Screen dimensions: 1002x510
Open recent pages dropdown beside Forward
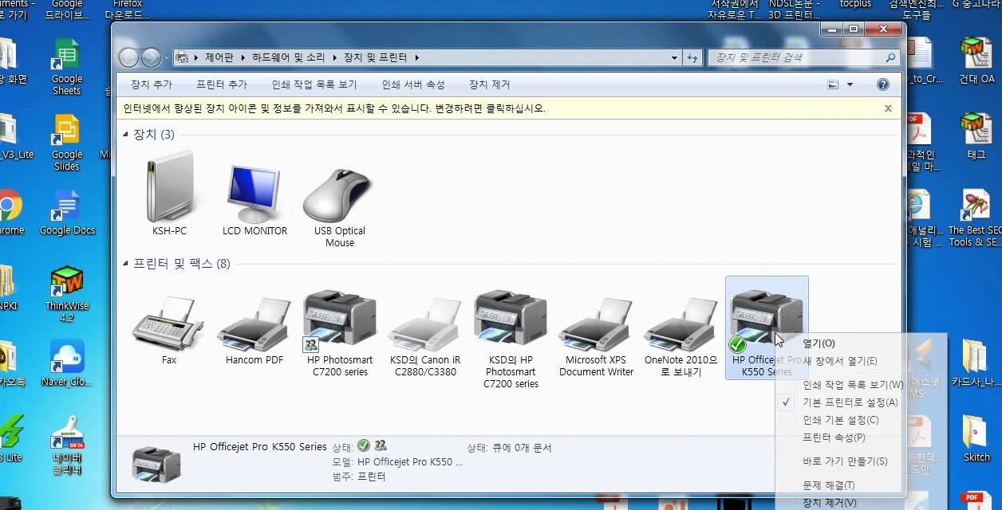(167, 58)
